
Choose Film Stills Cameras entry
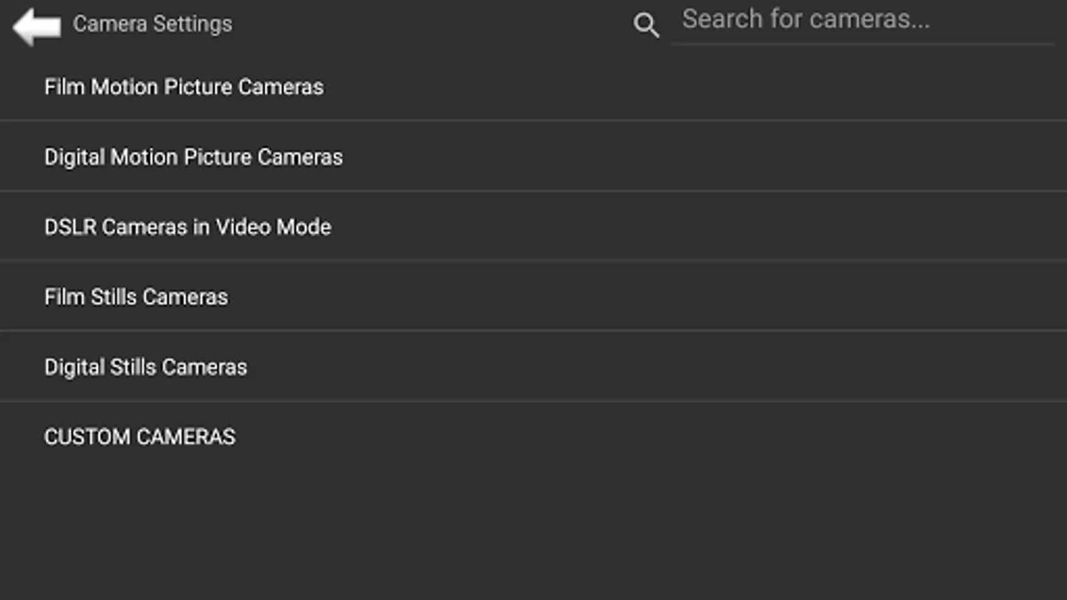136,297
